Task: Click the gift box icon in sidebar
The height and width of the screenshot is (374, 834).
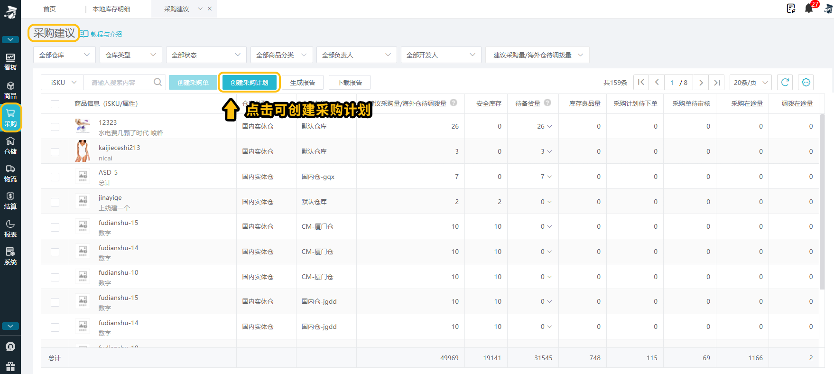Action: click(10, 366)
